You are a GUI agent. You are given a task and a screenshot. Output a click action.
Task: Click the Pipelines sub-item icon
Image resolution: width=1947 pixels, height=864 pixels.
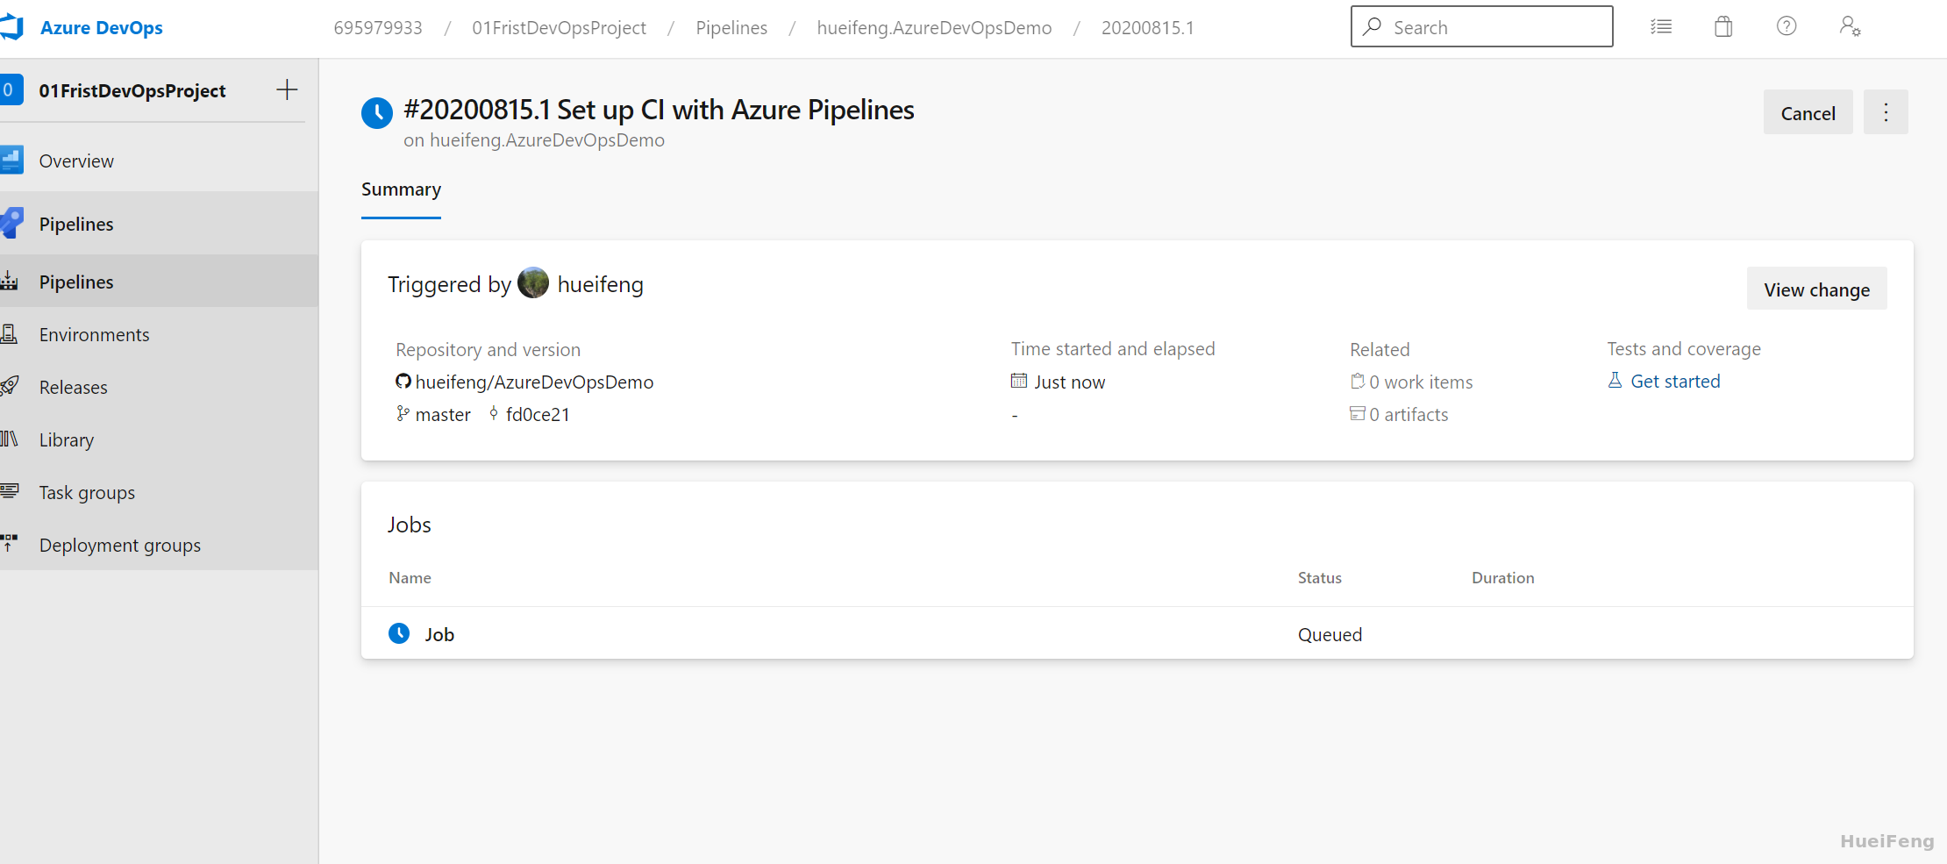pos(10,281)
